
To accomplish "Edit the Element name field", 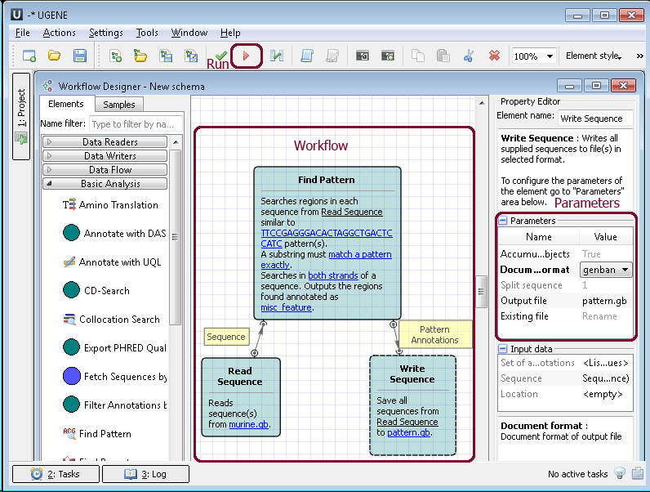I will point(595,119).
